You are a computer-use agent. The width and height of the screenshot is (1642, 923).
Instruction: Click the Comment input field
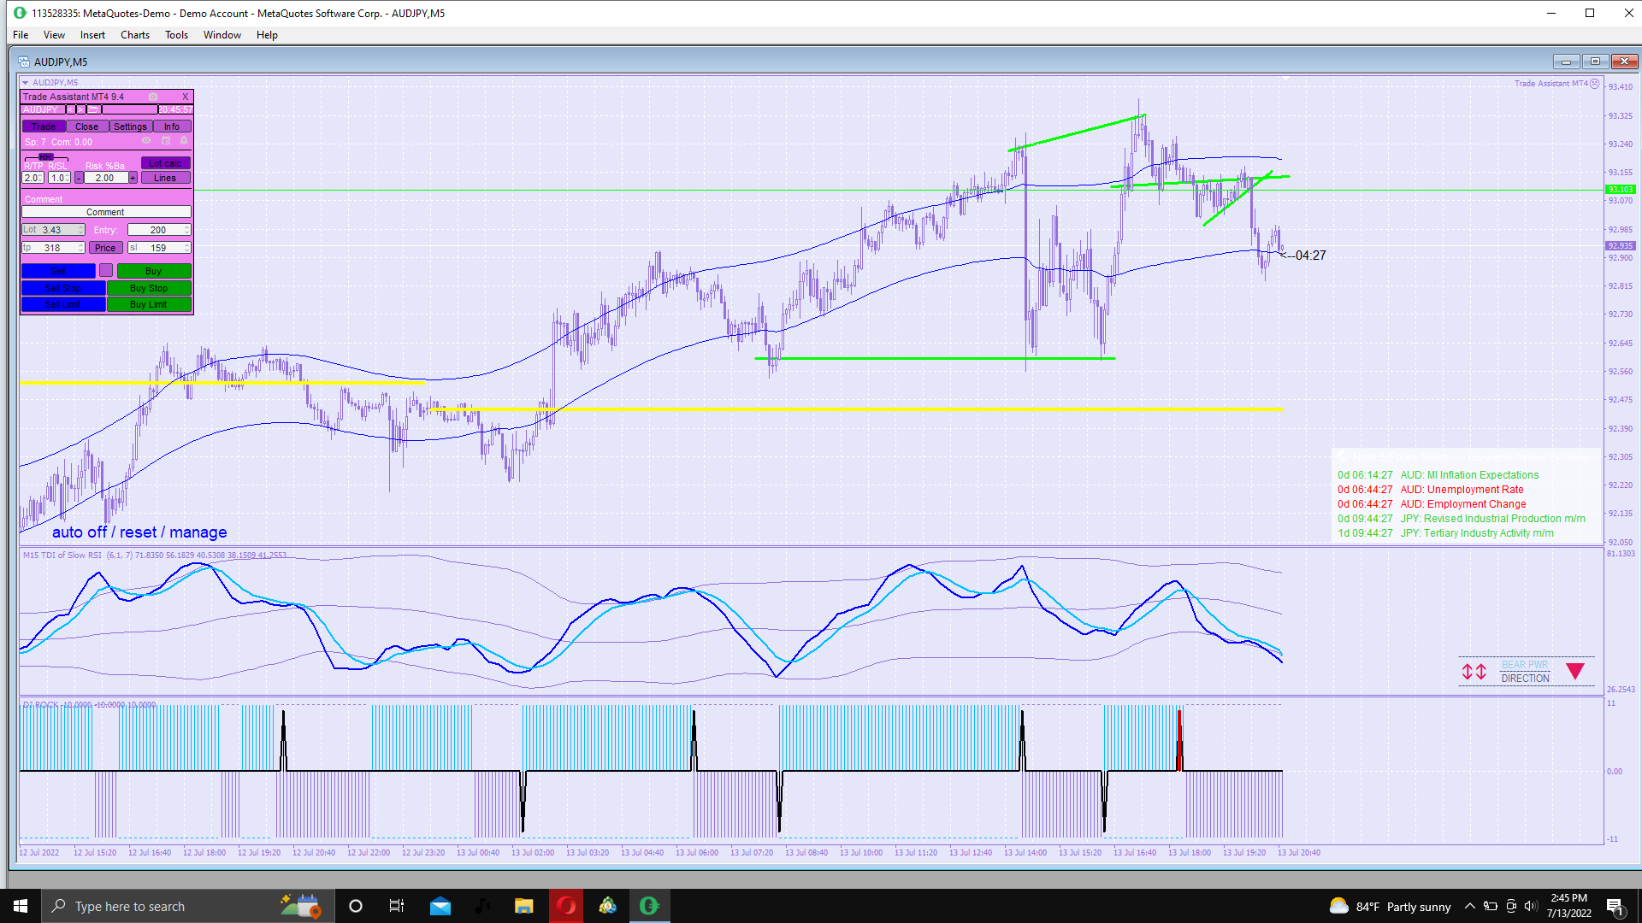coord(106,212)
